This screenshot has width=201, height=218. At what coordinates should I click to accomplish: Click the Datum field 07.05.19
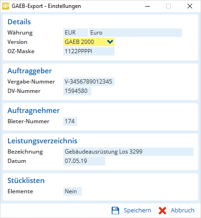point(84,161)
